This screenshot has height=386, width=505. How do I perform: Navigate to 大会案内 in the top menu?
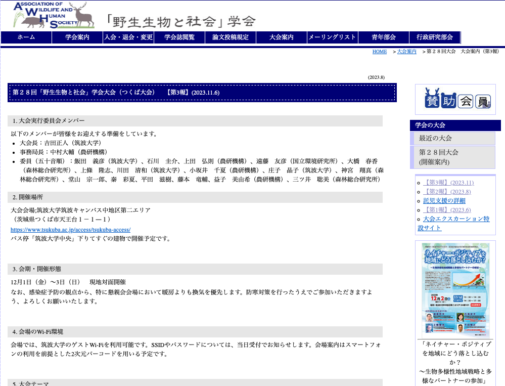click(281, 37)
